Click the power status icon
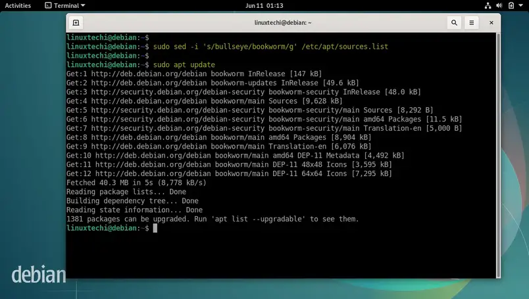Image resolution: width=529 pixels, height=299 pixels. tap(511, 5)
